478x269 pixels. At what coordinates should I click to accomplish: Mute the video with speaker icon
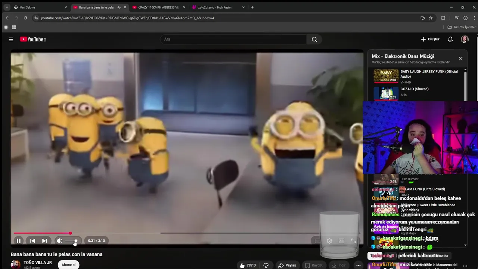(59, 241)
